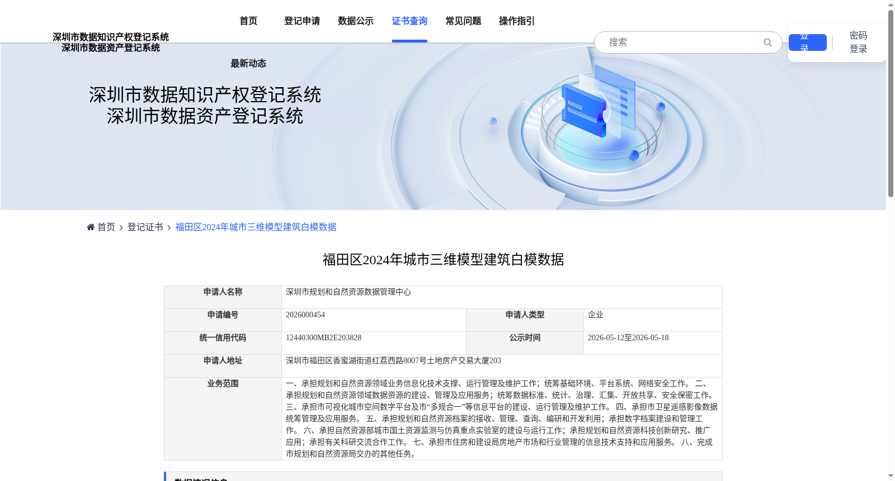
Task: Open the 登记申请 navigation tab
Action: coord(302,21)
